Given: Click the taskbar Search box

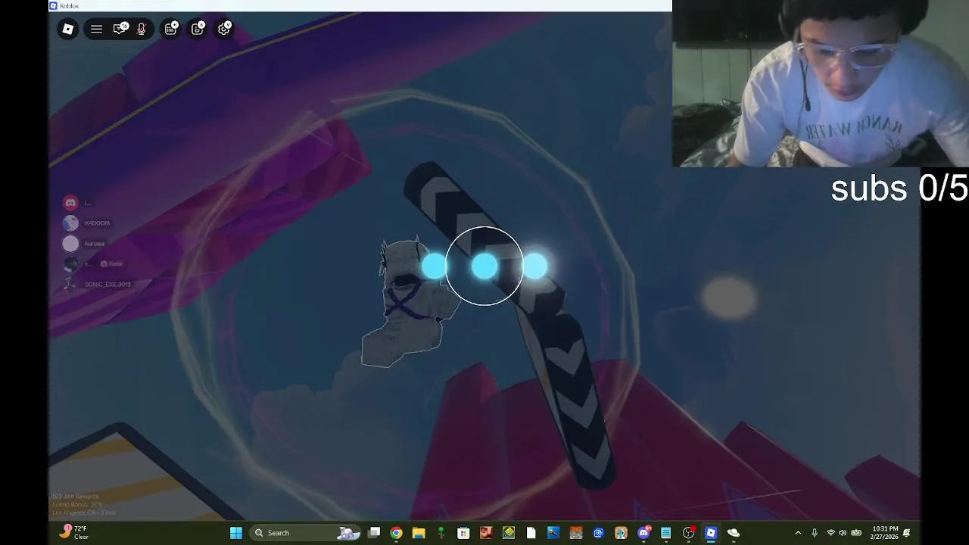Looking at the screenshot, I should coord(304,533).
